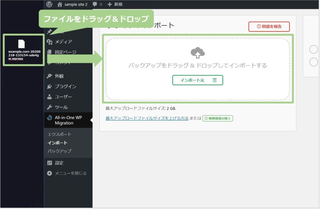Click the settings icon beside 設定
This screenshot has height=209, width=320.
(x=50, y=163)
